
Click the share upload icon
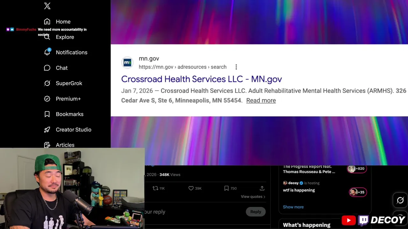[x=262, y=188]
